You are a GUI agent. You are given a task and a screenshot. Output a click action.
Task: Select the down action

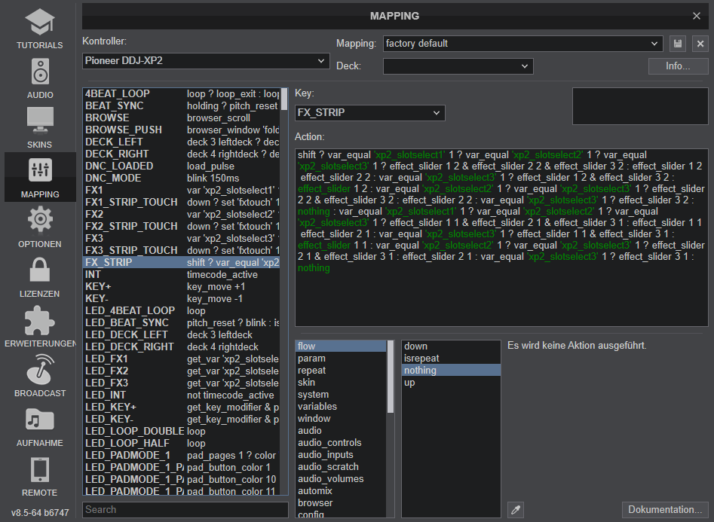tap(451, 346)
